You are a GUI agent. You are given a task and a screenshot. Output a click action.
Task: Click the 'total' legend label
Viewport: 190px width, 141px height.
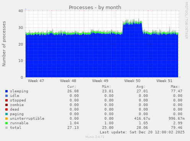point(16,128)
